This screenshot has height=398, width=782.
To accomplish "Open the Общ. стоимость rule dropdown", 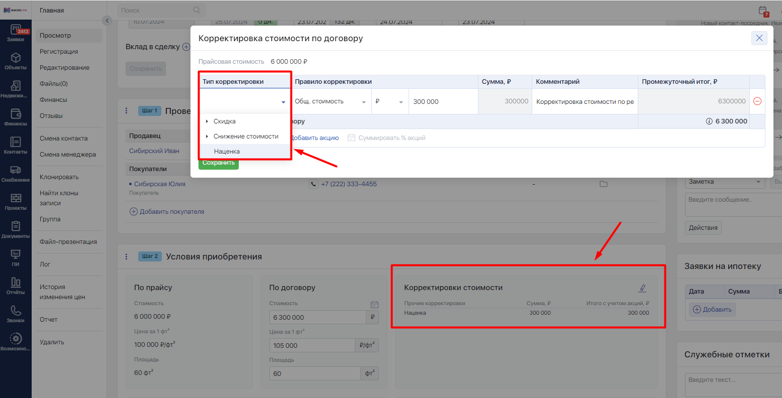I will coord(331,102).
